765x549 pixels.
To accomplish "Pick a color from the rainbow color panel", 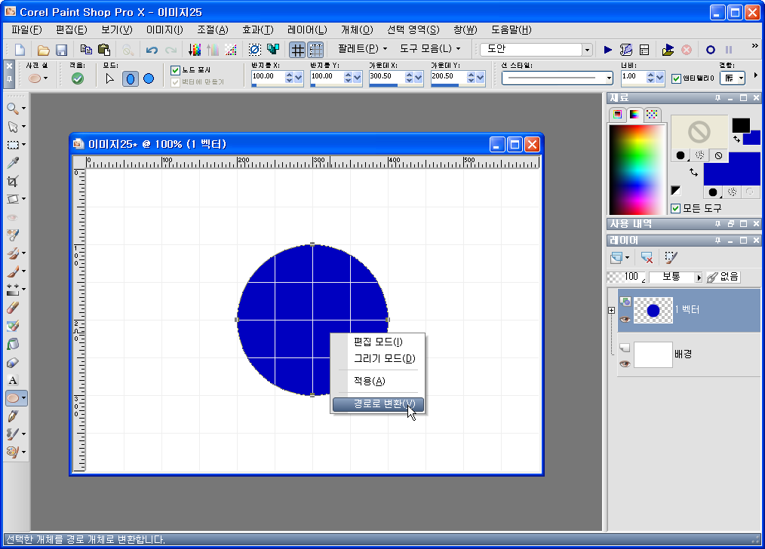I will tap(637, 170).
